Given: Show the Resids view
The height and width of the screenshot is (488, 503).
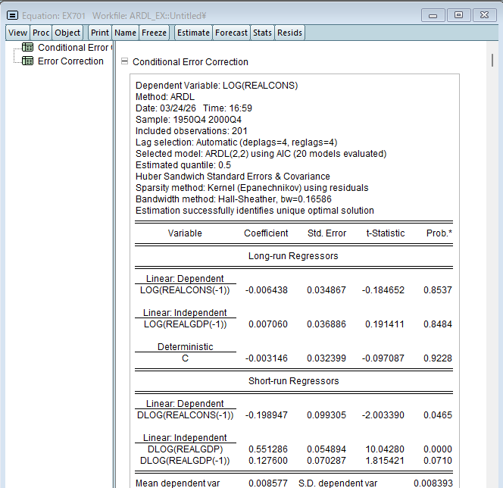Looking at the screenshot, I should [289, 33].
